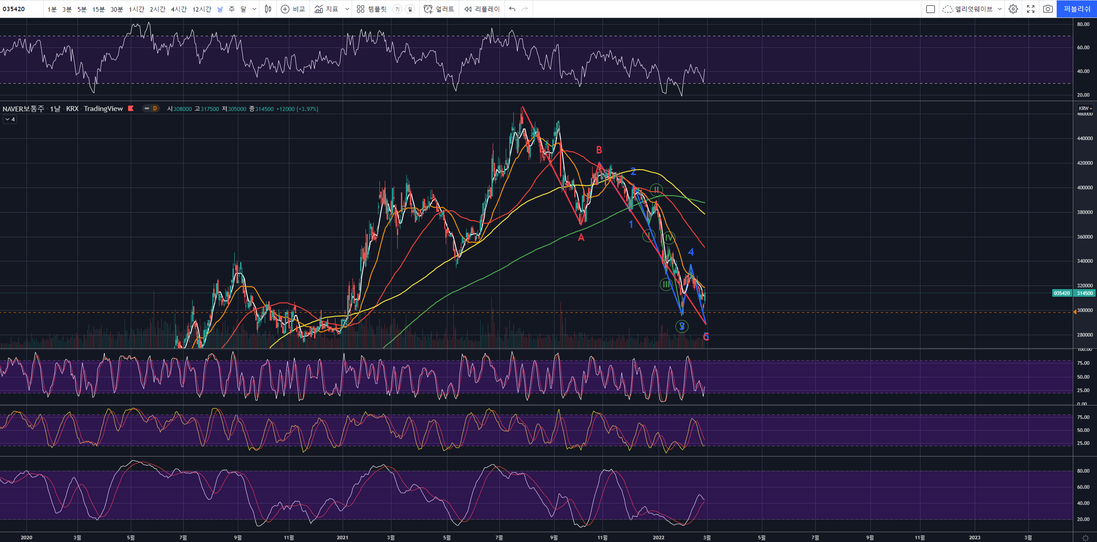This screenshot has height=542, width=1097.
Task: Open chart settings gear
Action: pos(1013,9)
